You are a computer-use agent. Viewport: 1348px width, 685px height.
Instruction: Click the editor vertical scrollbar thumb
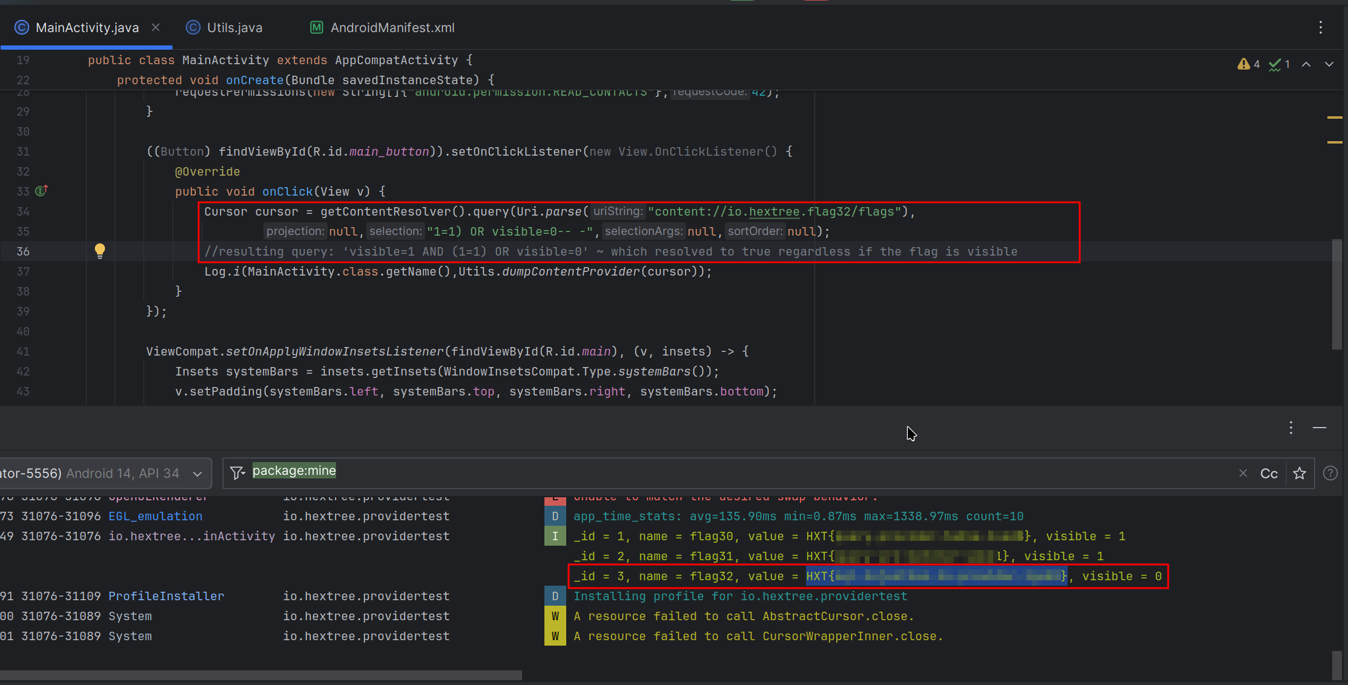(x=1336, y=294)
